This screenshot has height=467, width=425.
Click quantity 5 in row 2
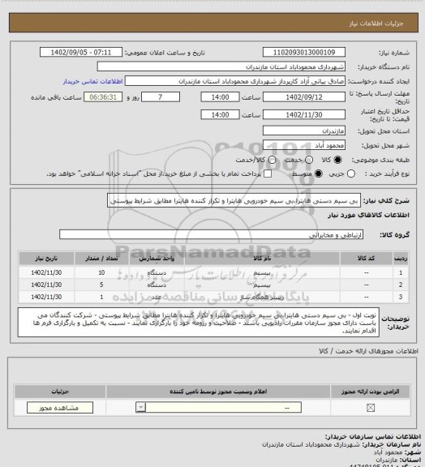pos(101,285)
